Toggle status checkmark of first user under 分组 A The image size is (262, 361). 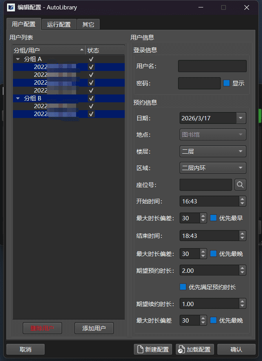91,67
